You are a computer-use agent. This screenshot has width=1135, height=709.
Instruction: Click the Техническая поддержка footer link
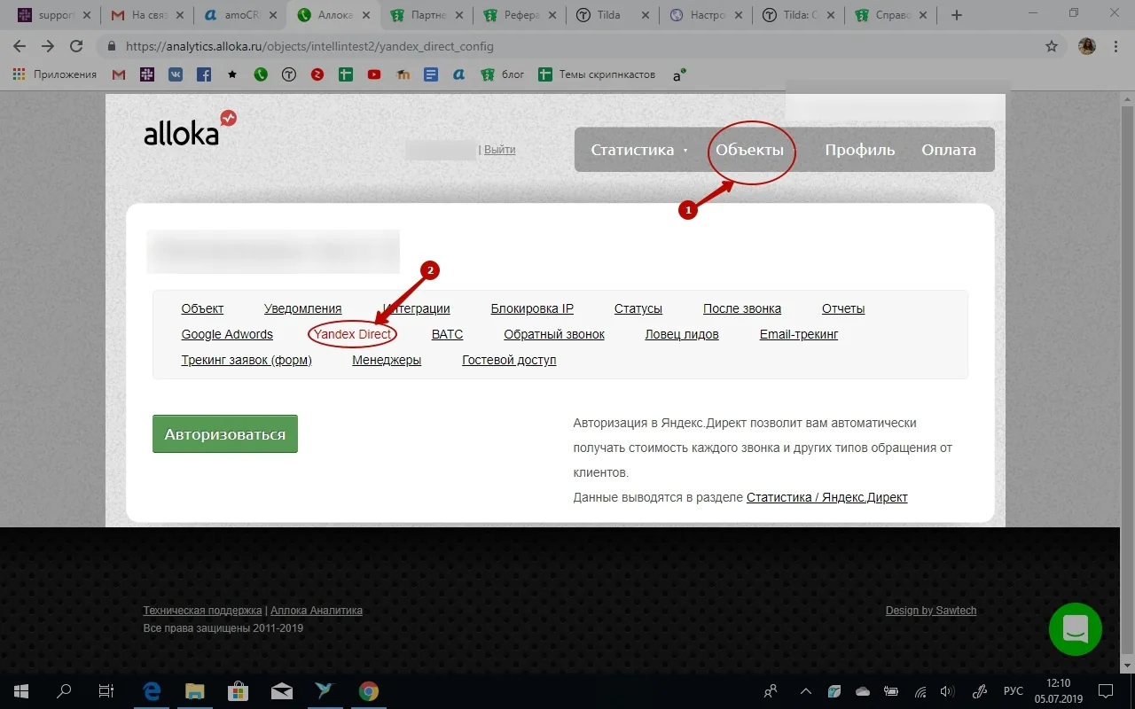coord(202,611)
